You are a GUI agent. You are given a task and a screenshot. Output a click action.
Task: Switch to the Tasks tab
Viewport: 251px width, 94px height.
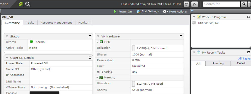click(x=30, y=23)
